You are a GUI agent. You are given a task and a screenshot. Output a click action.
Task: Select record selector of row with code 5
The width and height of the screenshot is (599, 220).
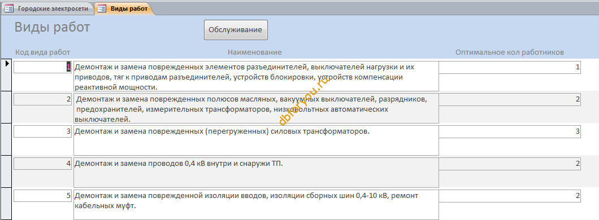coord(6,204)
